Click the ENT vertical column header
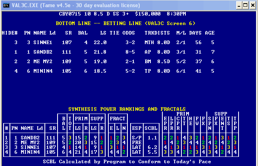The width and height of the screenshot is (258, 166). 222,124
